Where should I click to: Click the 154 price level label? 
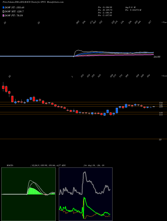point(161,103)
